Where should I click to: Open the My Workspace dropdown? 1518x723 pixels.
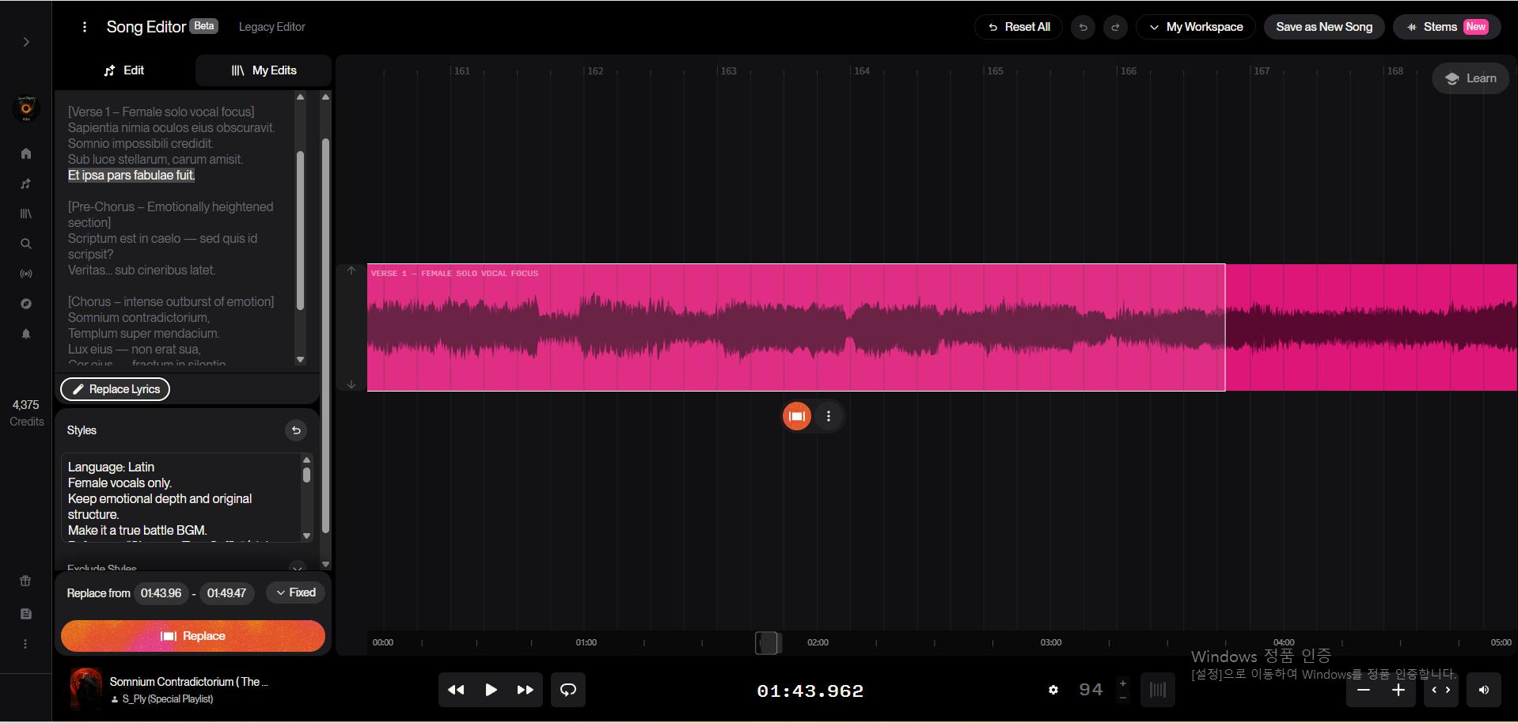(1195, 27)
